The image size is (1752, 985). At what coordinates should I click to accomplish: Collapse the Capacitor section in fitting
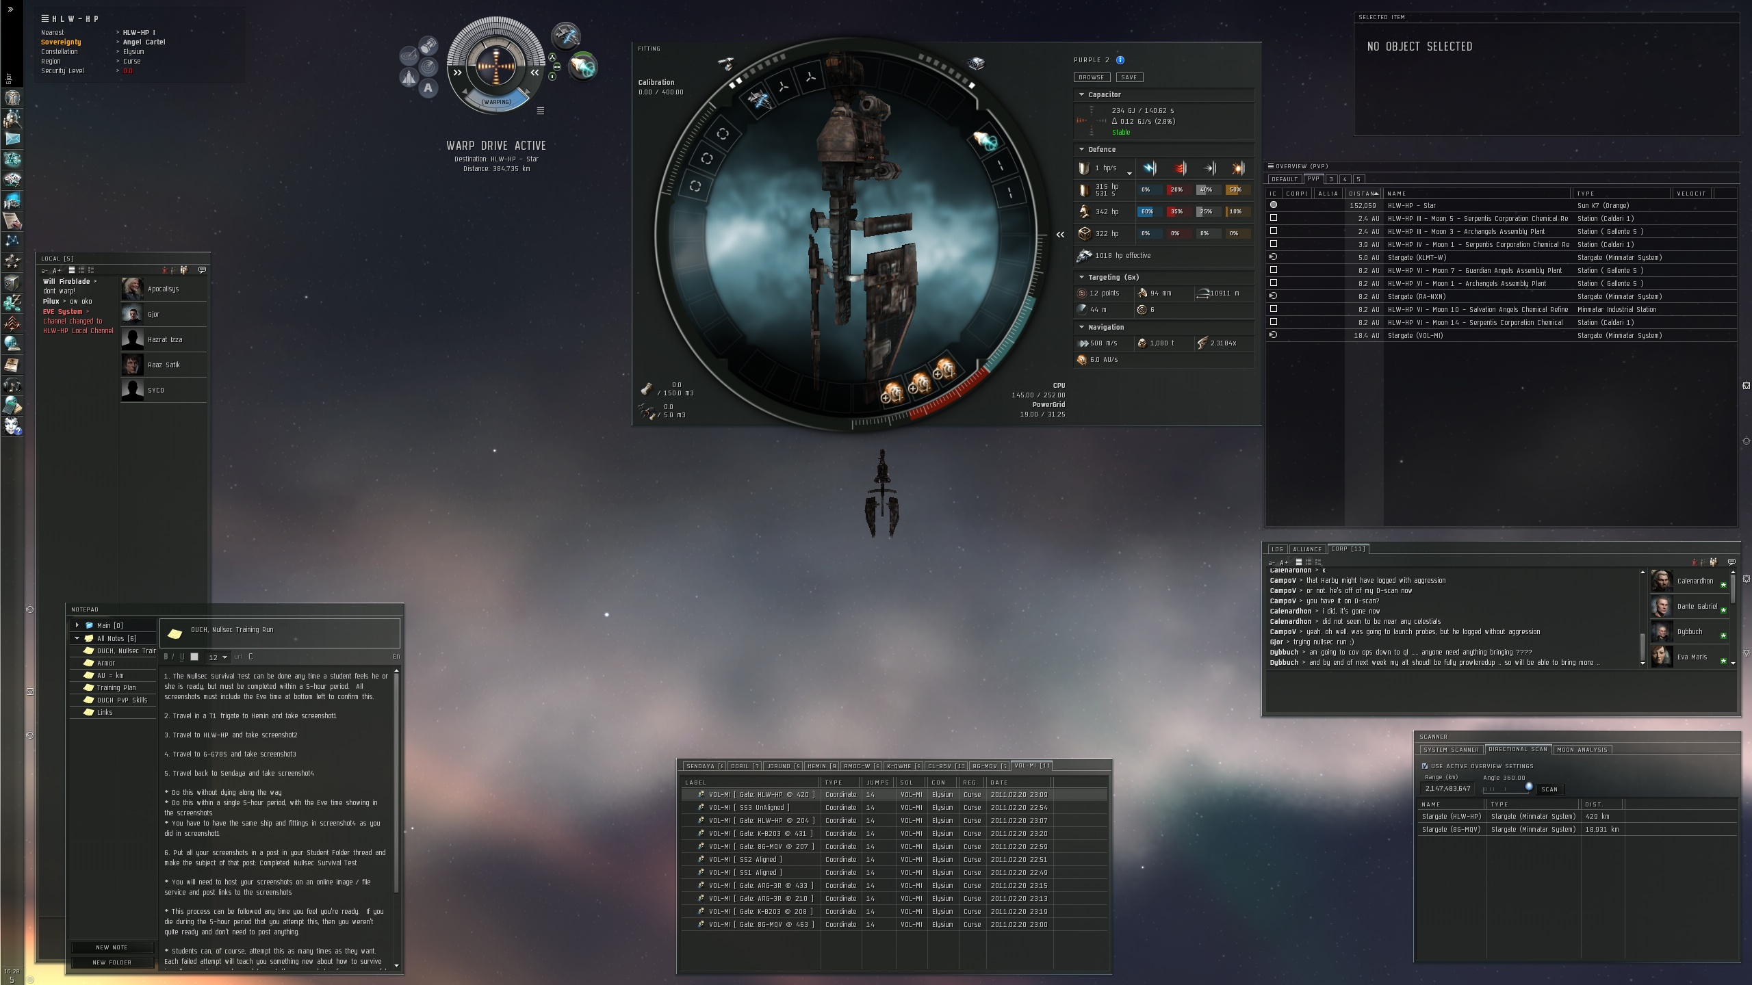coord(1082,95)
